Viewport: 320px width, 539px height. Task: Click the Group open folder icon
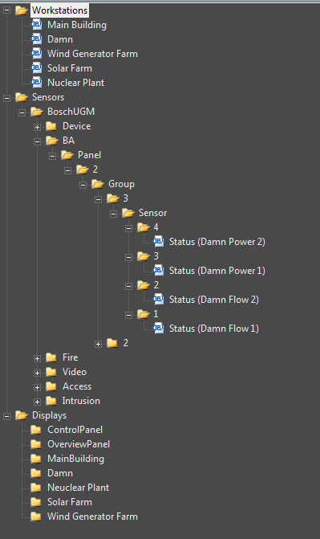pos(98,184)
